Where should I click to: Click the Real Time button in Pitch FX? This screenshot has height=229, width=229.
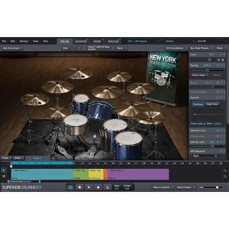(212, 104)
